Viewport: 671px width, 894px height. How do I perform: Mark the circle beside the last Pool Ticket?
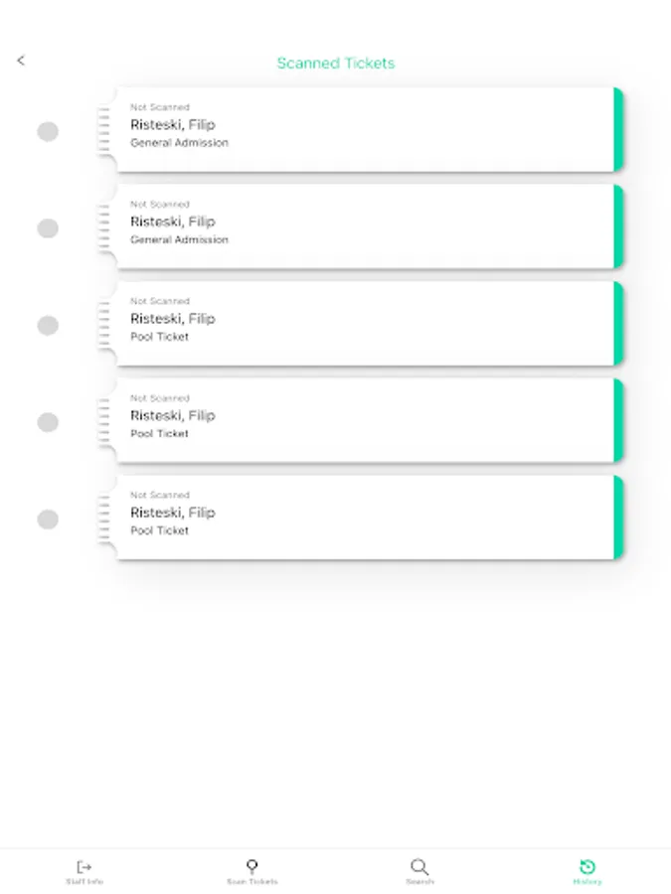(x=48, y=520)
